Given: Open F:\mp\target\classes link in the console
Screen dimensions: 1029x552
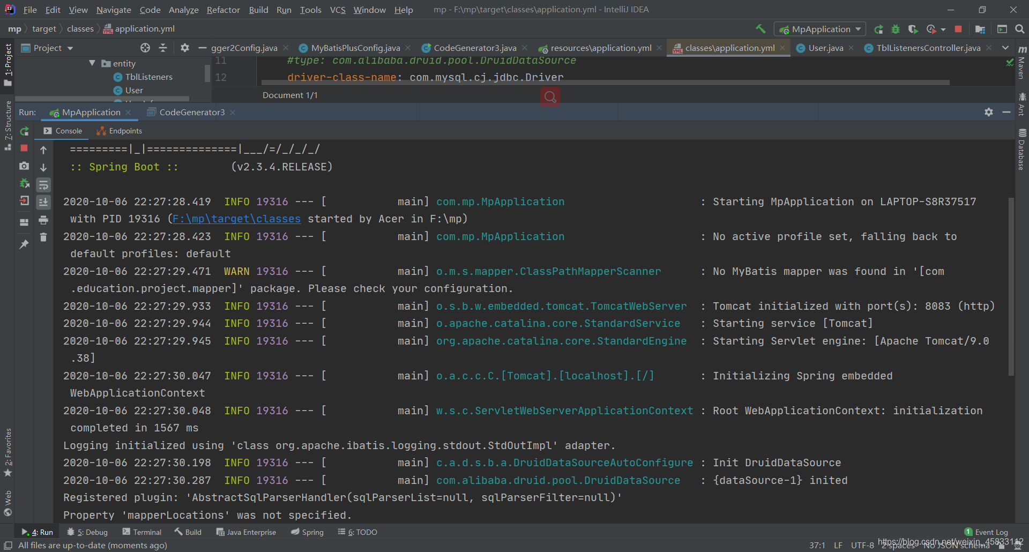Looking at the screenshot, I should [236, 219].
